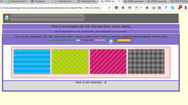Open the red 'Special Link'
Image resolution: width=188 pixels, height=105 pixels.
[x=88, y=40]
